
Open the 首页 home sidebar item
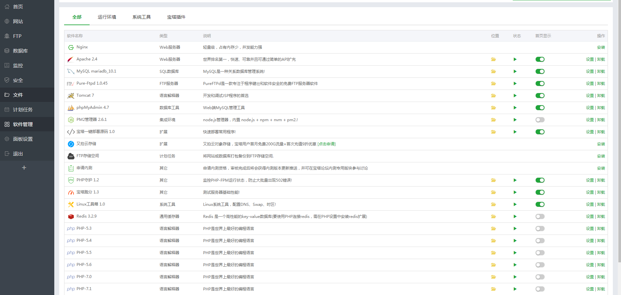[27, 7]
